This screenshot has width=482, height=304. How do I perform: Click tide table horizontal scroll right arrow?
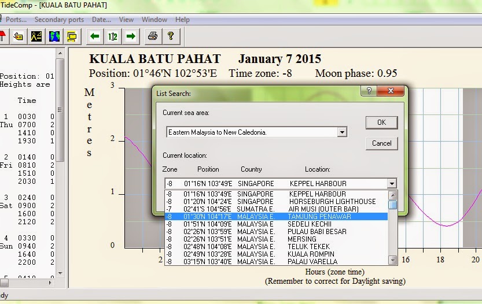tap(51, 283)
